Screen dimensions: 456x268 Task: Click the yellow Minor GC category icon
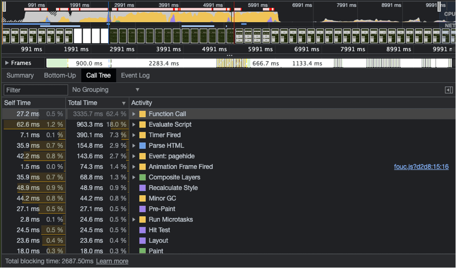[143, 199]
